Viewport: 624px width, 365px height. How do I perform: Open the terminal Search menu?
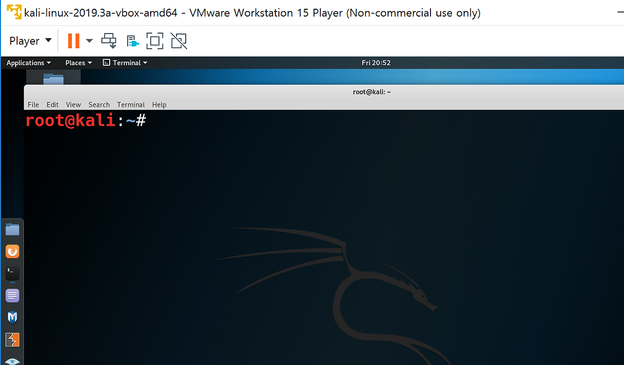point(99,105)
